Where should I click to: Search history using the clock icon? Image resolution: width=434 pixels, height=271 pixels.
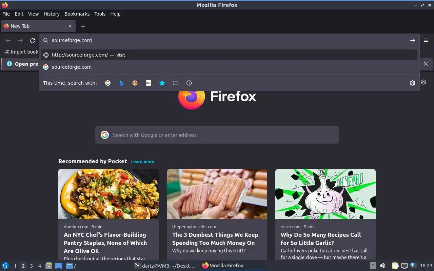click(189, 83)
